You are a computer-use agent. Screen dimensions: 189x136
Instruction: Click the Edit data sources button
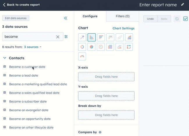pyautogui.click(x=16, y=18)
